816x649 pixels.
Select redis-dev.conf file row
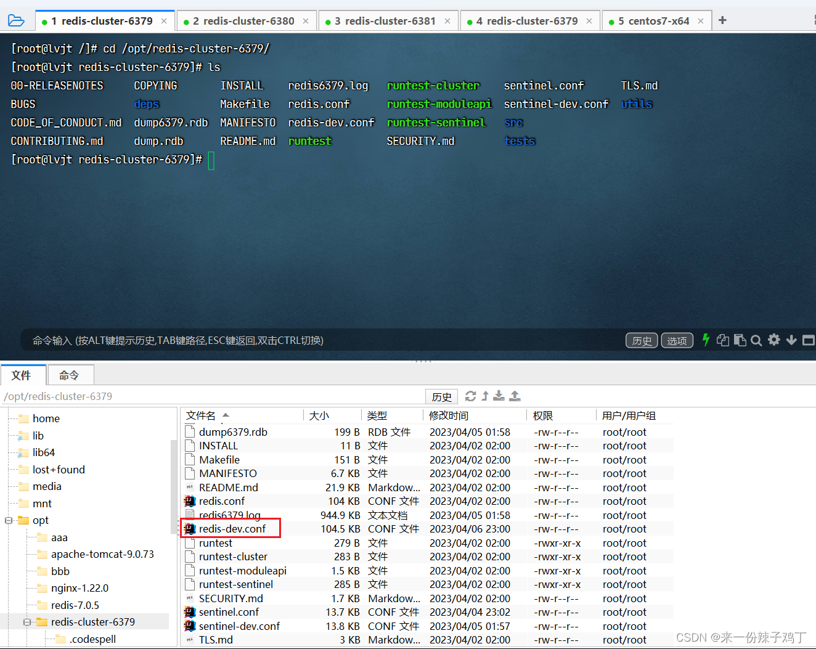click(x=428, y=529)
